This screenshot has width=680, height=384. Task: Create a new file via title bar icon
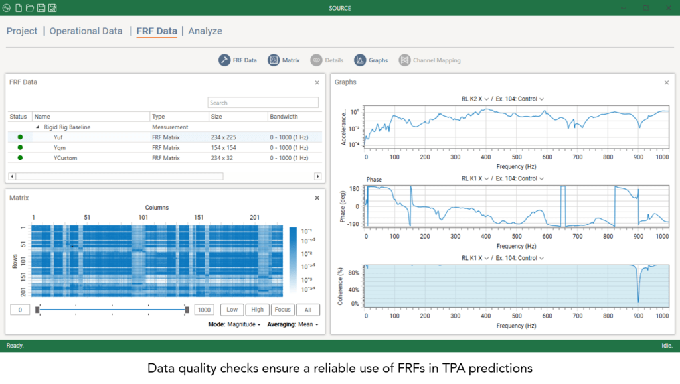[19, 8]
